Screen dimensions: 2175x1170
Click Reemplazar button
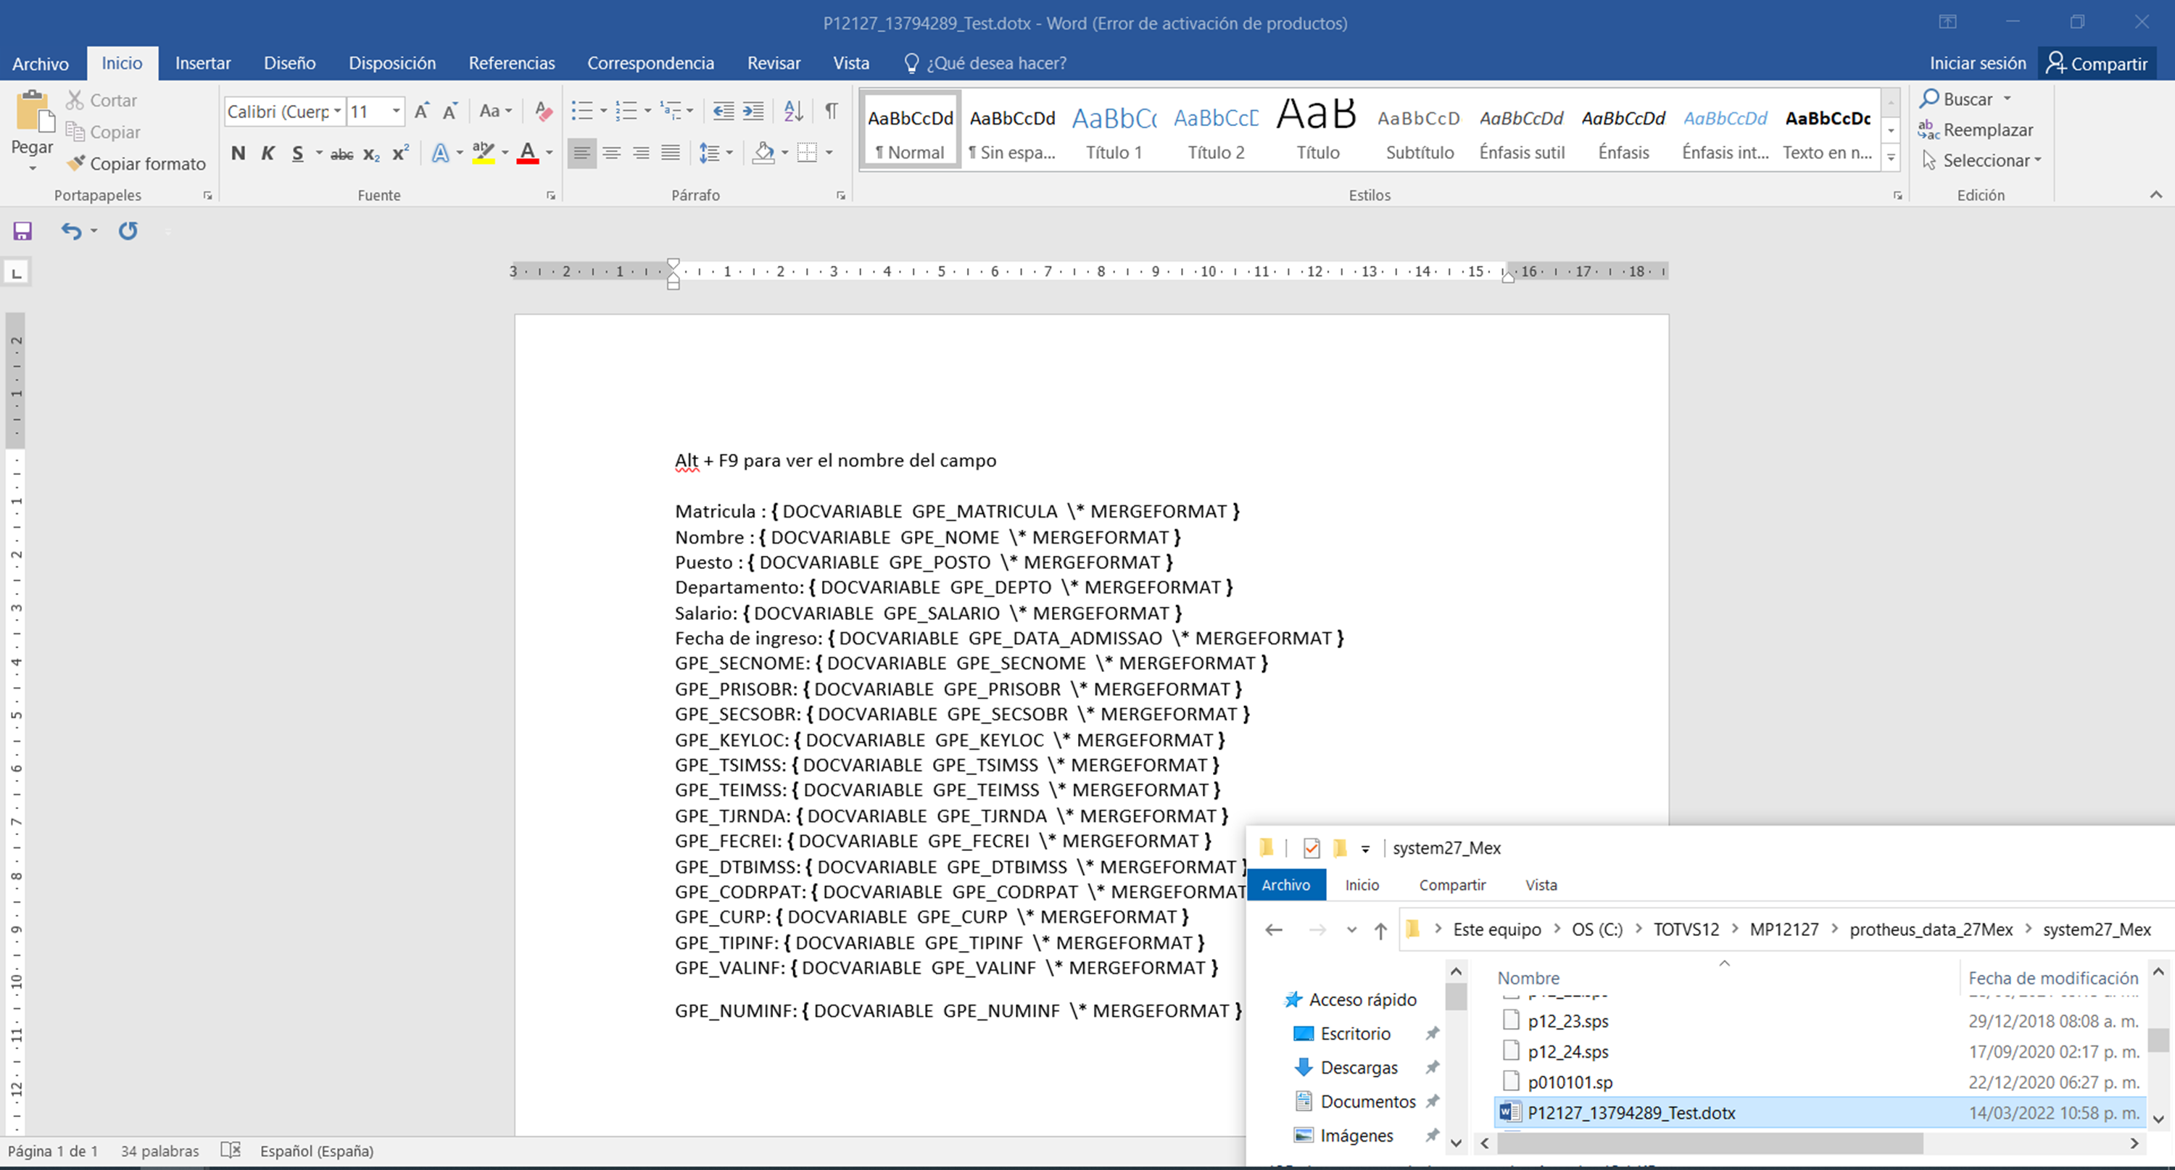coord(1976,129)
